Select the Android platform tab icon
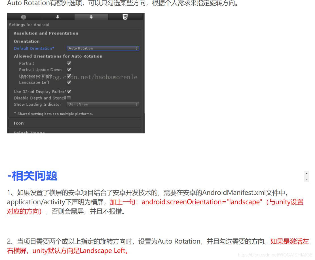 [91, 17]
